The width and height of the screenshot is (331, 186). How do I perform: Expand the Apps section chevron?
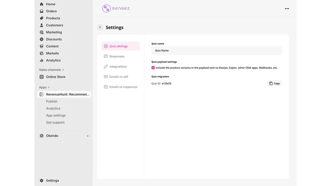[x=49, y=87]
